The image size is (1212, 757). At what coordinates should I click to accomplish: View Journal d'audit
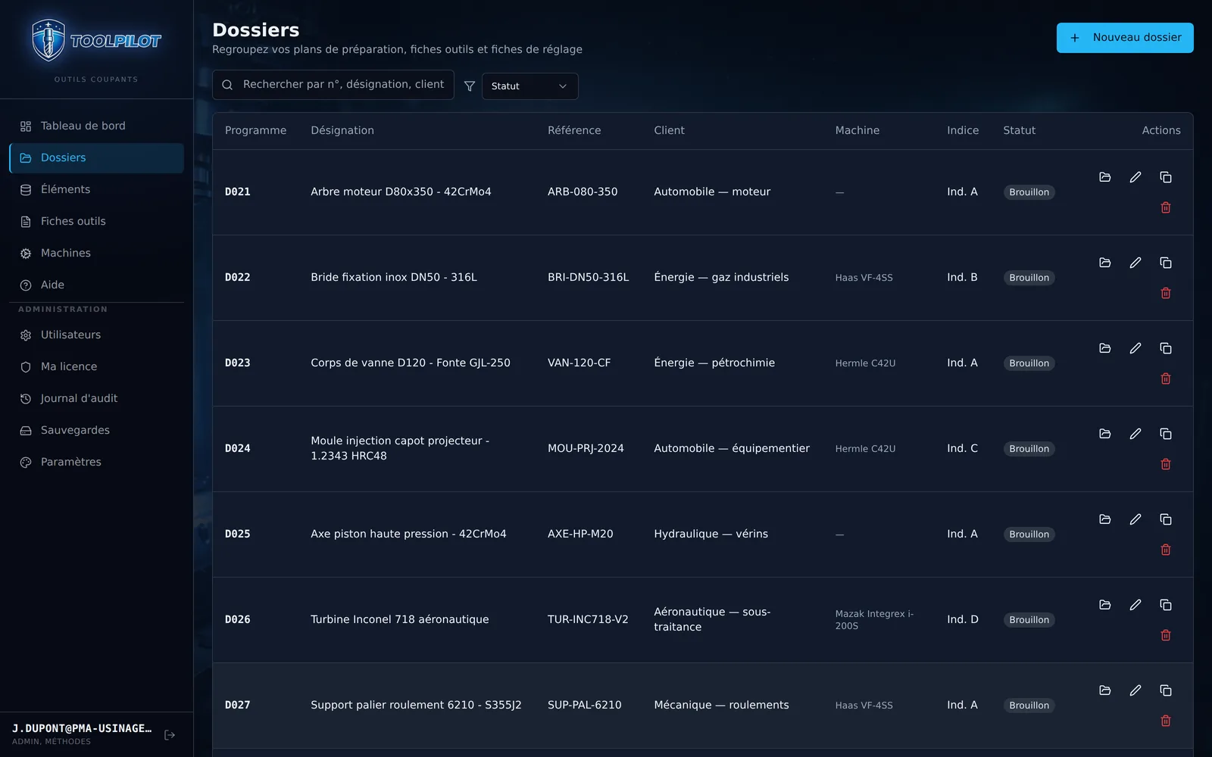pos(96,399)
